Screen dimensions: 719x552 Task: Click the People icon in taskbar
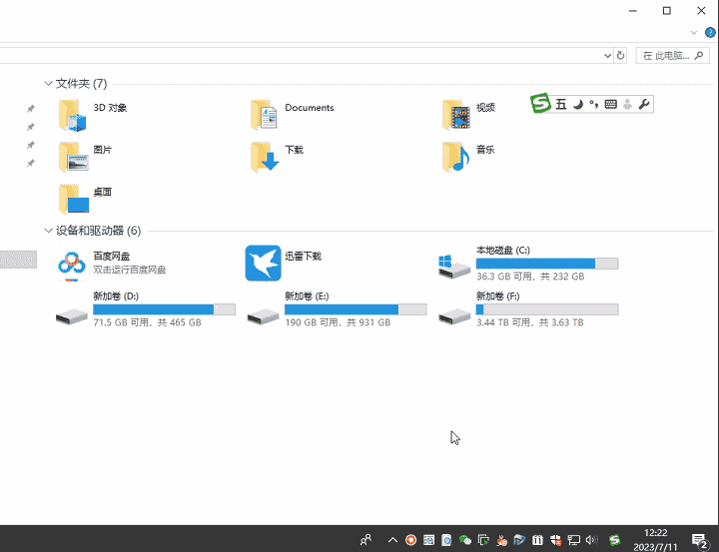coord(365,540)
